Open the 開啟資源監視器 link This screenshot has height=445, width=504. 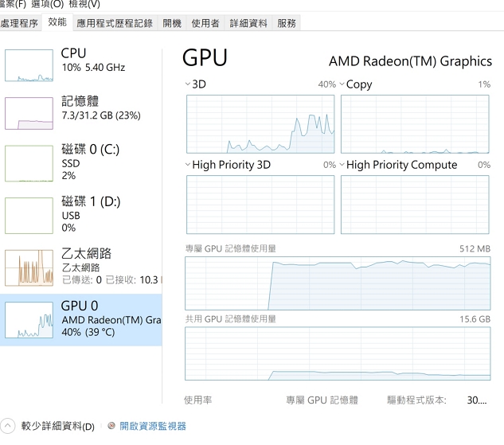[153, 426]
